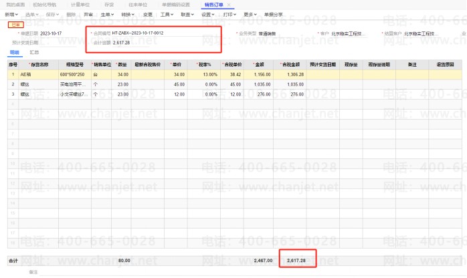The image size is (467, 278).
Task: Open the 单据编码设置 tab
Action: point(176,5)
